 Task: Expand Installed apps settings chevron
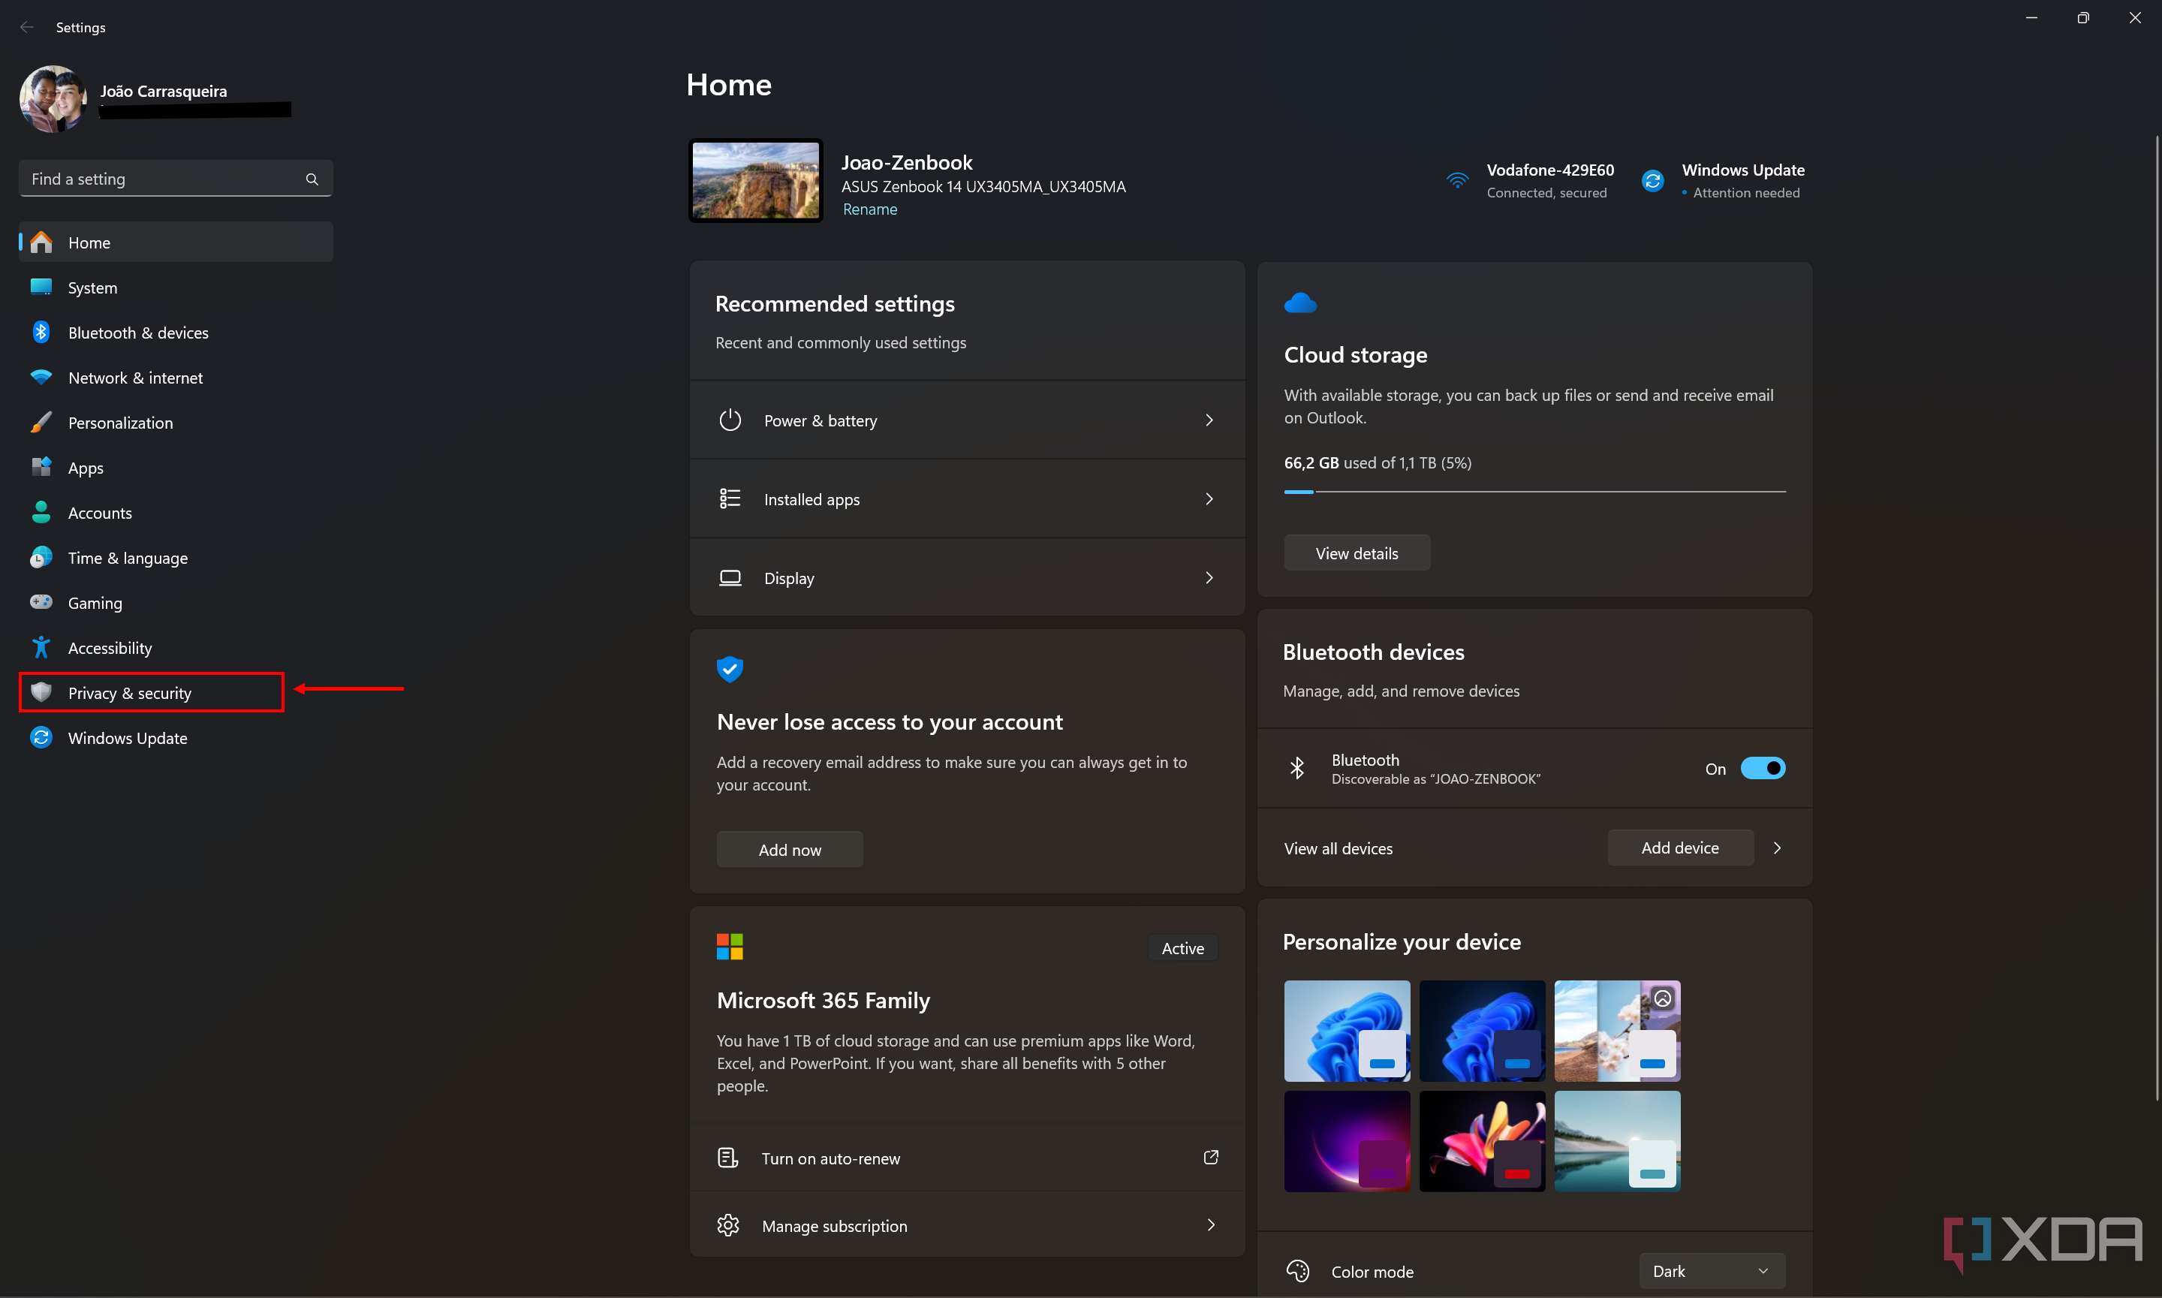point(1209,499)
